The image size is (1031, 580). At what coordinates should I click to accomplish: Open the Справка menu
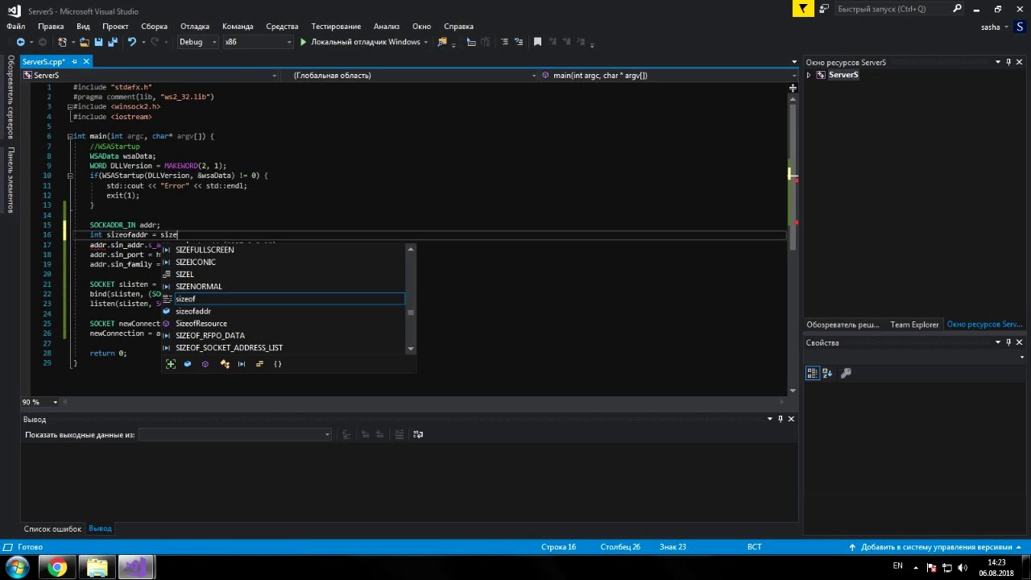tap(458, 26)
